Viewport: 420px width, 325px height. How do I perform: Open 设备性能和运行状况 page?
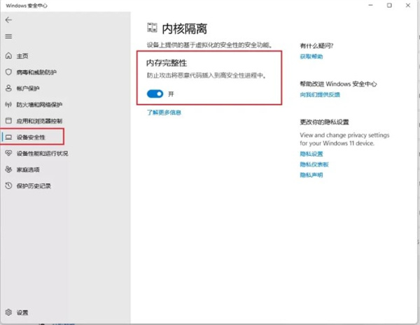(x=42, y=154)
